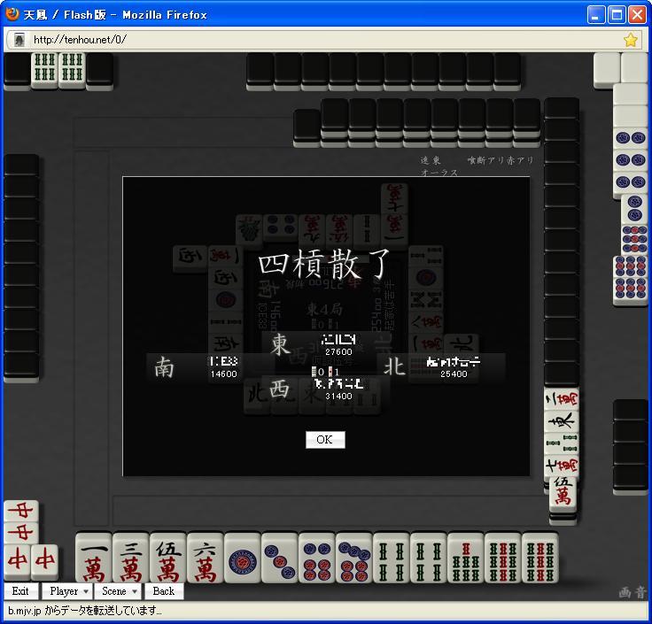This screenshot has height=624, width=652.
Task: Click the bookmark star icon
Action: point(631,40)
